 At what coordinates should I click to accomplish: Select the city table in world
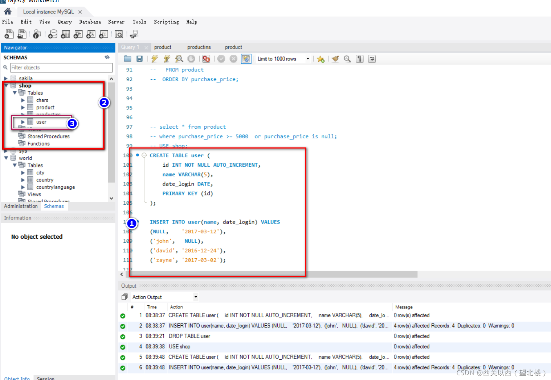tap(40, 173)
